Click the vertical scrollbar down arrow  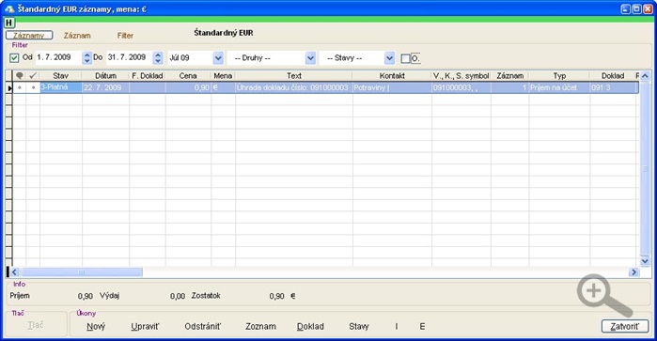point(645,261)
